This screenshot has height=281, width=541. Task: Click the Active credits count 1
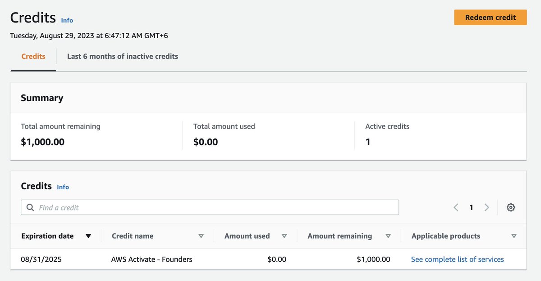[368, 142]
